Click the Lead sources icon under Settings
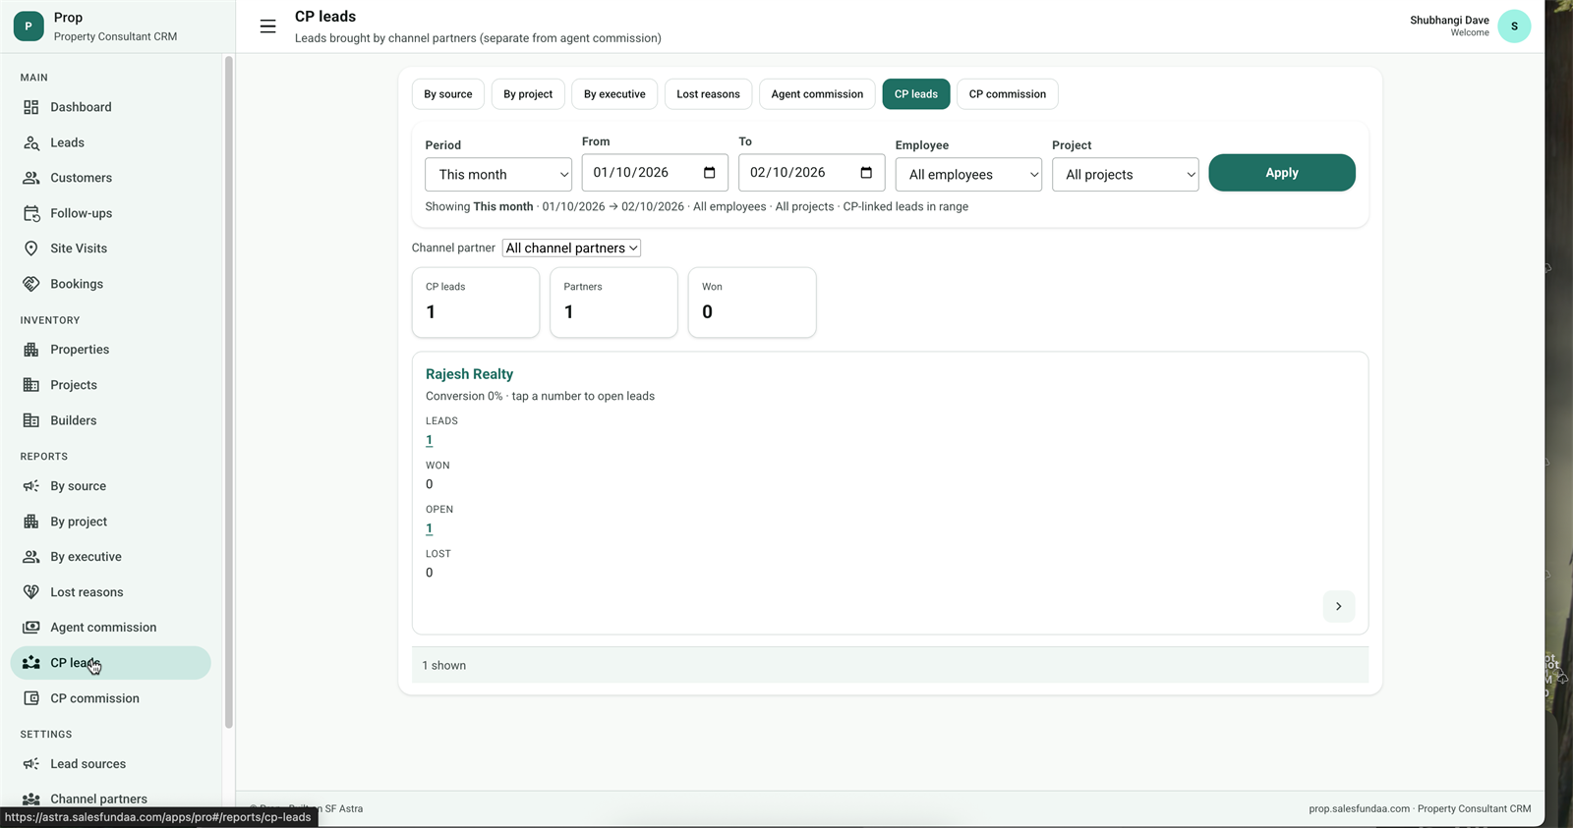 [31, 764]
